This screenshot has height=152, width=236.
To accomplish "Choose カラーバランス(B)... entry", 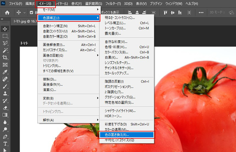I will pyautogui.click(x=127, y=52).
